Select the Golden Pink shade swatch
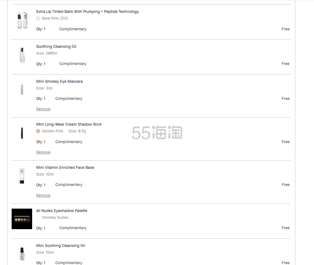 (x=38, y=131)
